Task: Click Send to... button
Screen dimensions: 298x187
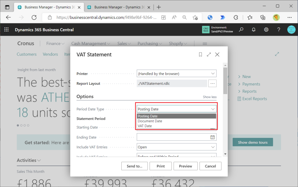Action: tap(134, 166)
